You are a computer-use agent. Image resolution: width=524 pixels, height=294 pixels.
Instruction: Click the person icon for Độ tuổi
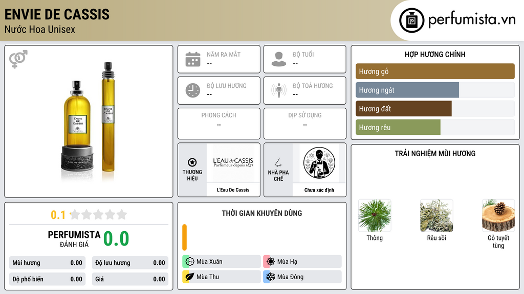(279, 59)
